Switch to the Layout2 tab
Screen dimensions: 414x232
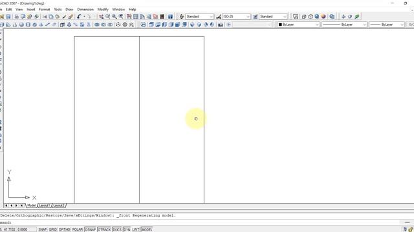pyautogui.click(x=59, y=206)
